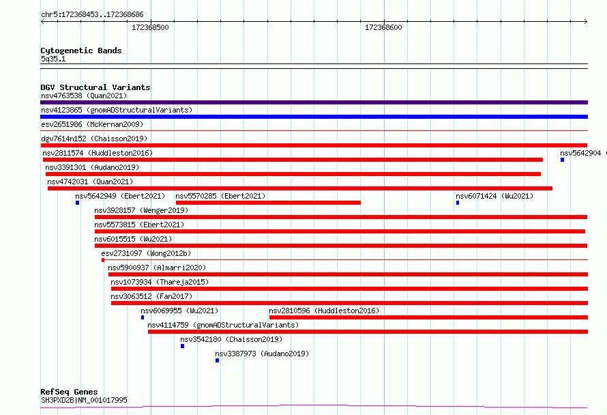Click the RefSeq Genes track title
The width and height of the screenshot is (607, 415).
pos(69,392)
